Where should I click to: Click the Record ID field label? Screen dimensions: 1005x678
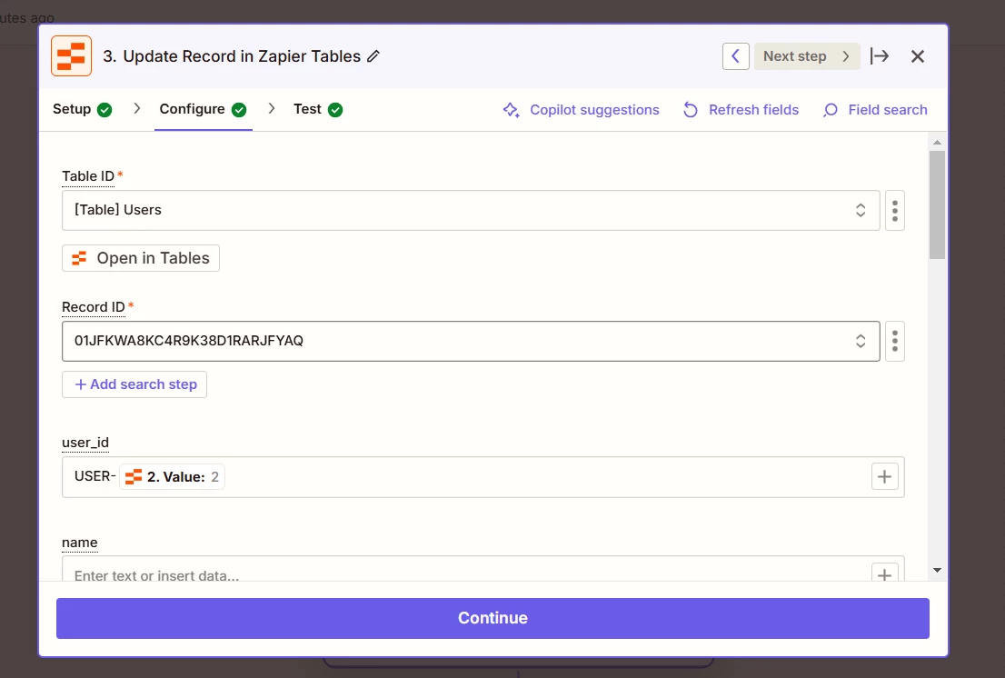93,307
